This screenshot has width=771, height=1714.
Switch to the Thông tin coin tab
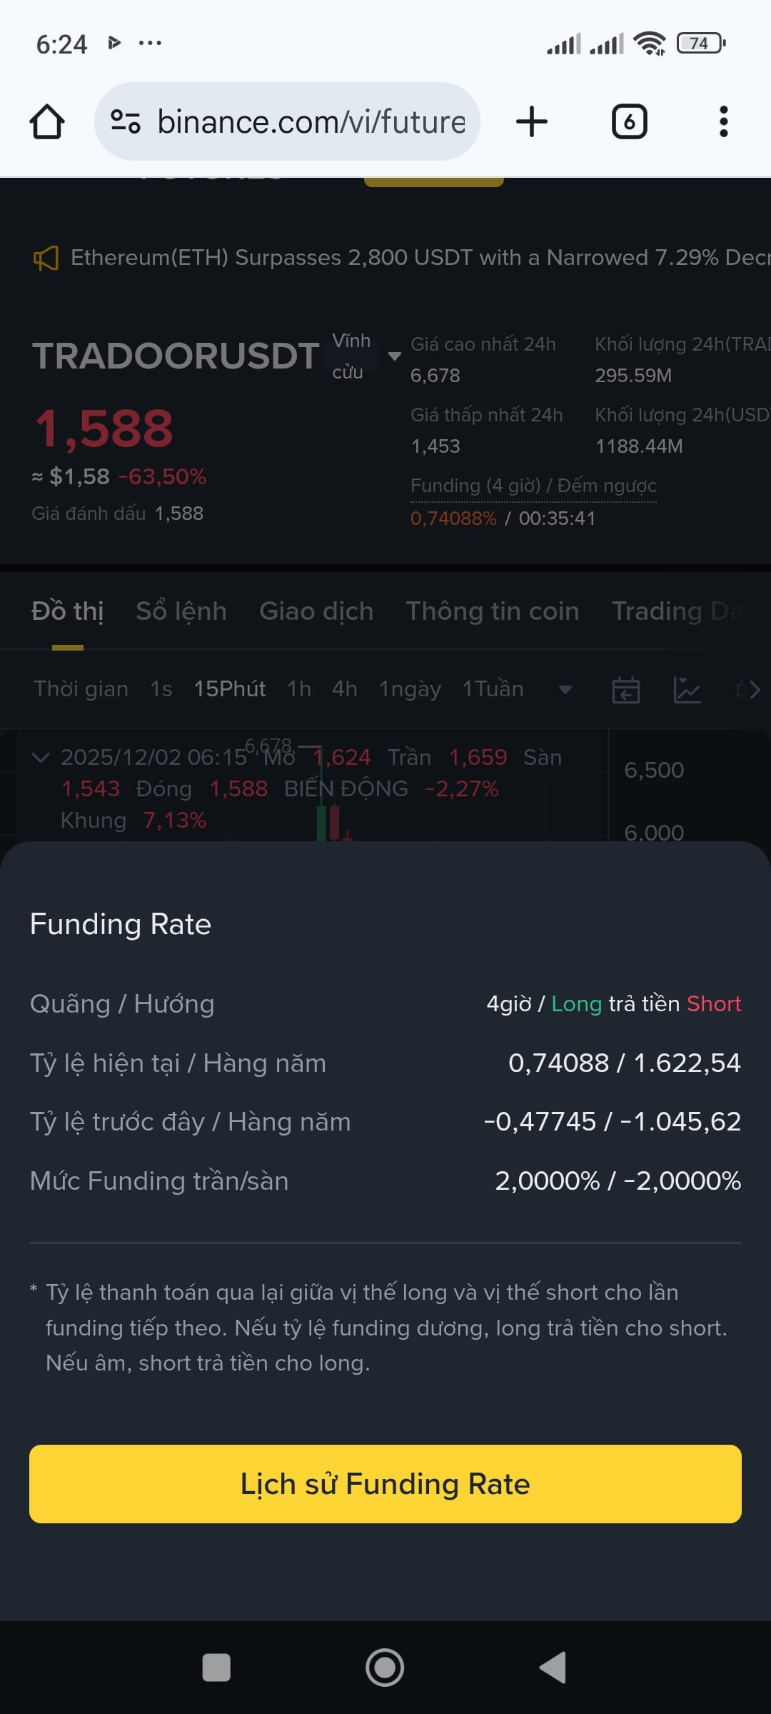tap(493, 611)
